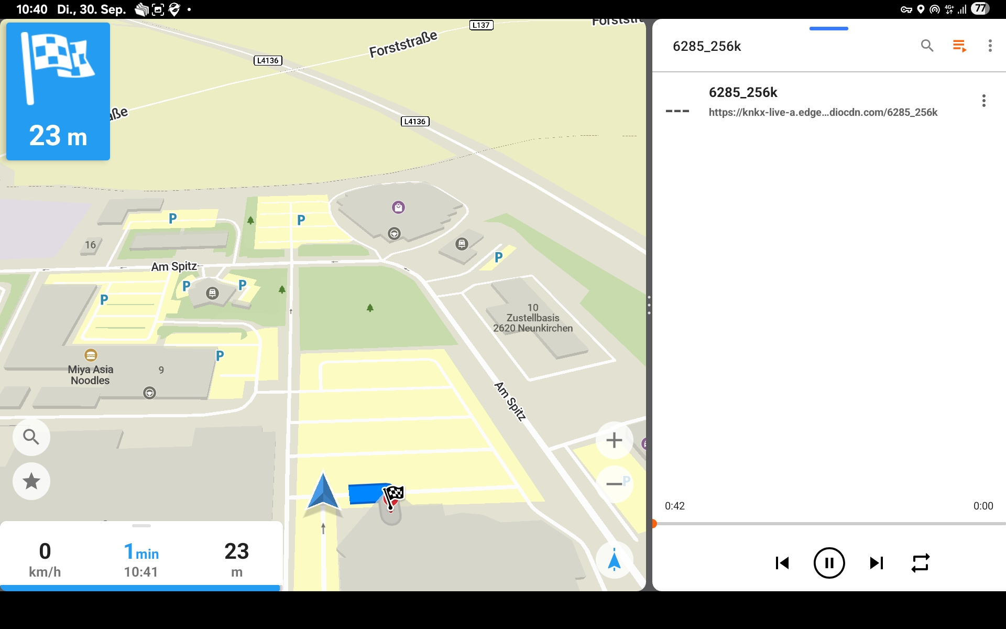Tap the destination checkered flag on map

pos(393,495)
